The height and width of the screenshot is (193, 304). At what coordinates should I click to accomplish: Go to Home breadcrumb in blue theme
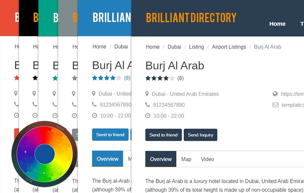coord(99,47)
